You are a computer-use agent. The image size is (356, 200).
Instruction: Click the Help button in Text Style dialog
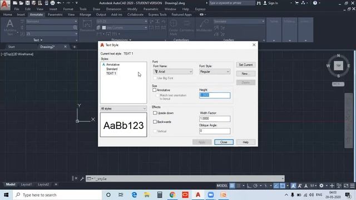coord(246,142)
